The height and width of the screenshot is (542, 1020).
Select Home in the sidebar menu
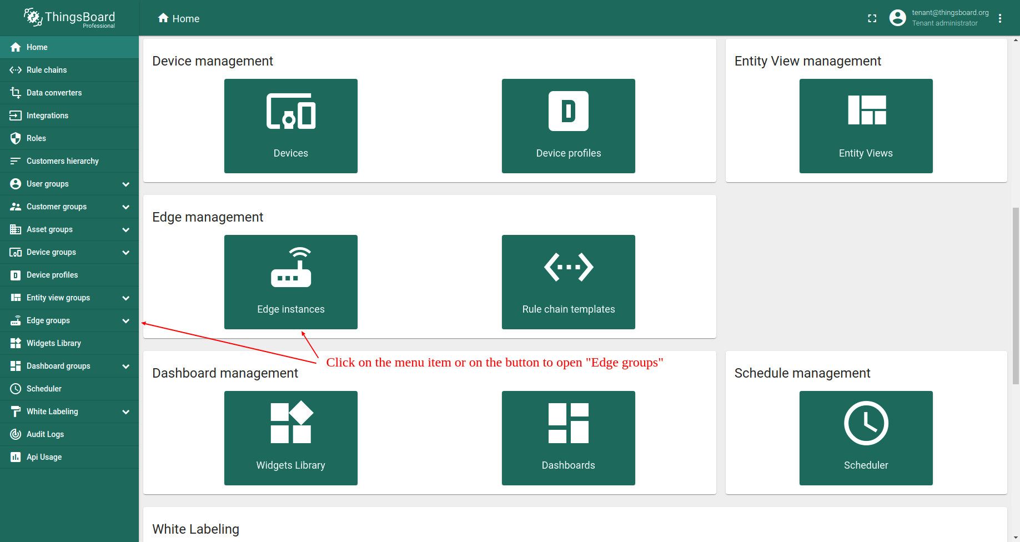69,47
